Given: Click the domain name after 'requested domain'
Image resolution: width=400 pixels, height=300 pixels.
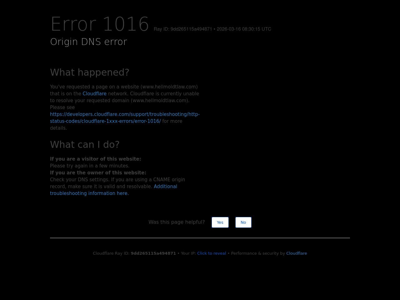Looking at the screenshot, I should click(160, 101).
